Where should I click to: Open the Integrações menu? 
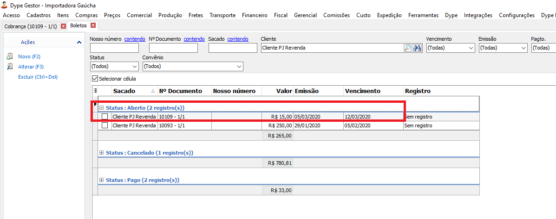478,15
